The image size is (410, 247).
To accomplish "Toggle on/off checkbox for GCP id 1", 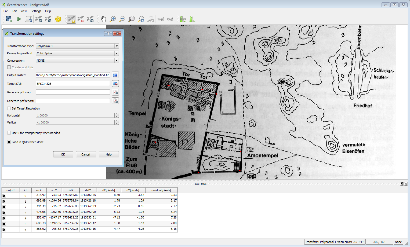I will tap(4, 201).
